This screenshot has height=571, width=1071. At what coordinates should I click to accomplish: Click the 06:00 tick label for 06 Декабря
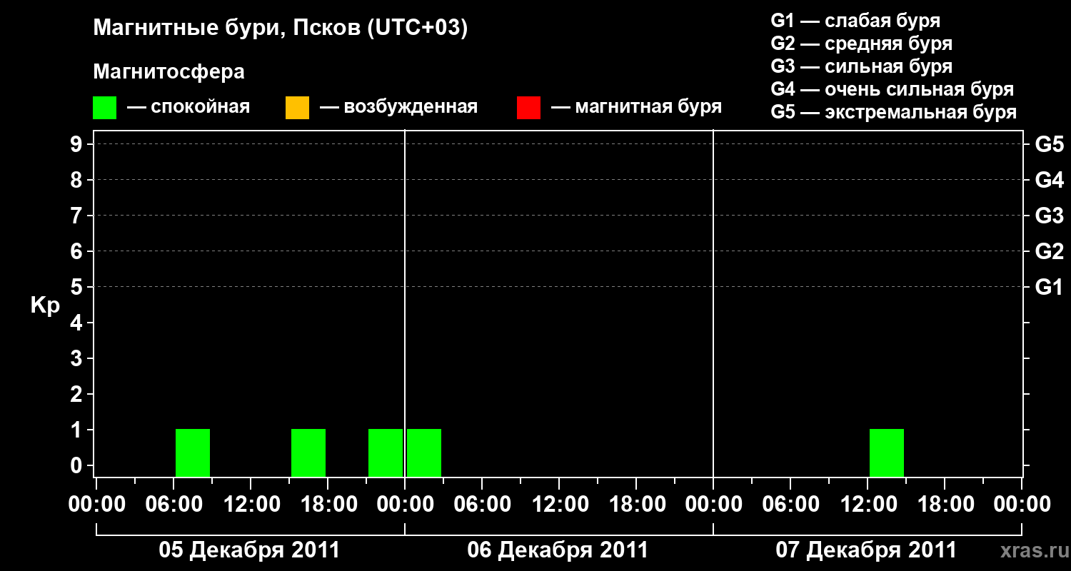[x=482, y=504]
